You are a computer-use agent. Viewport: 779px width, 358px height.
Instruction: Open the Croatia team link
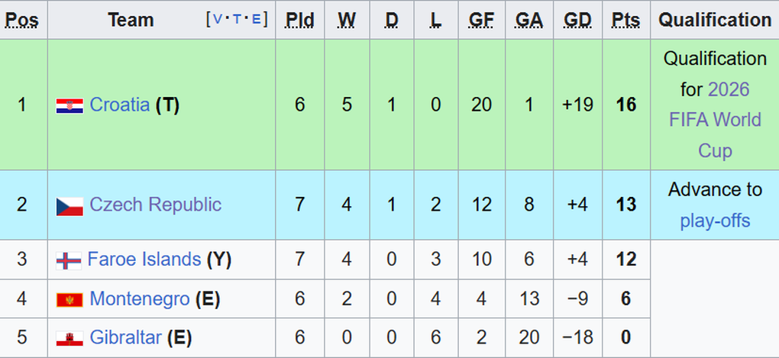pos(119,105)
